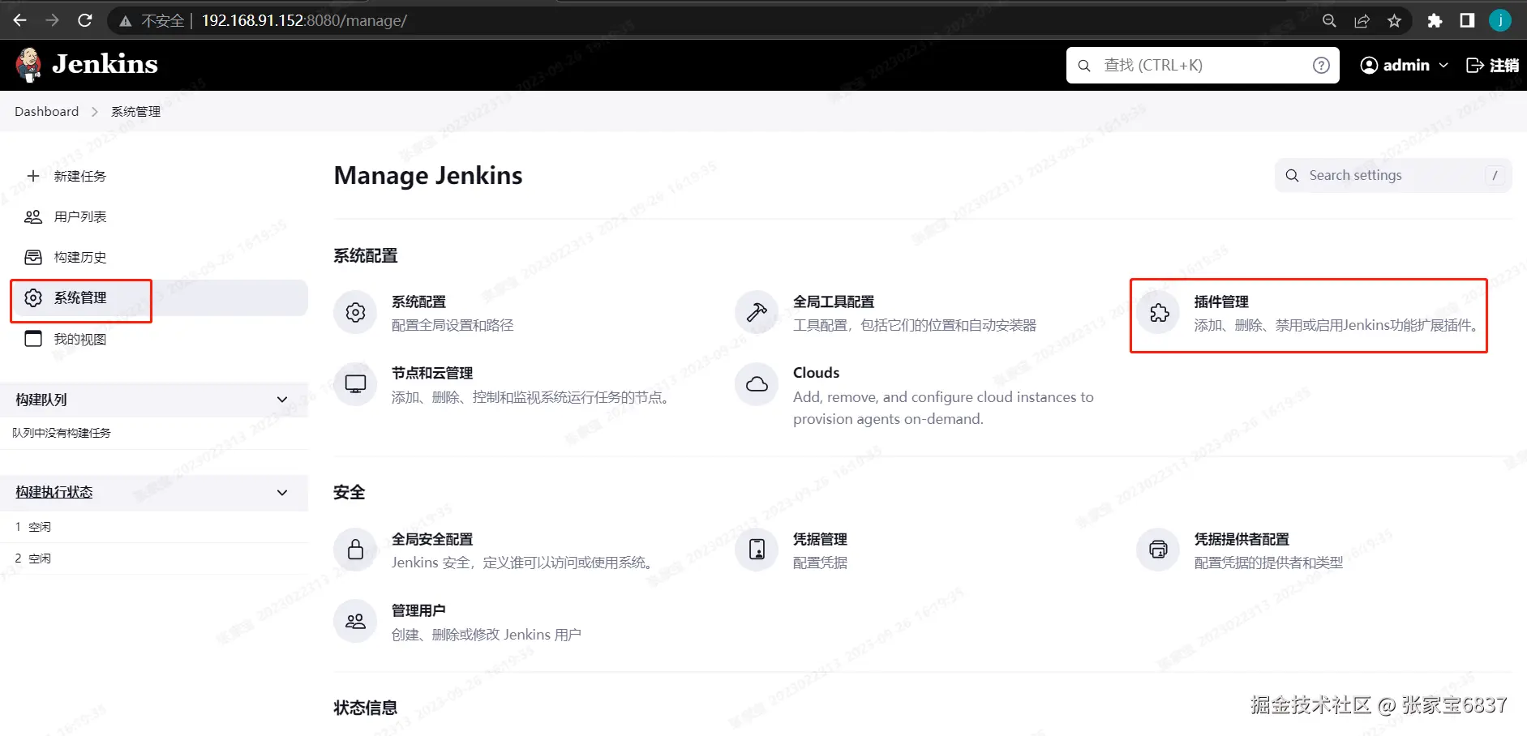The height and width of the screenshot is (736, 1527).
Task: Click the history icon beside 构建历史
Action: click(x=33, y=257)
